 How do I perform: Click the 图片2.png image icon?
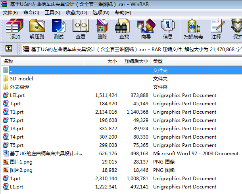pyautogui.click(x=6, y=170)
